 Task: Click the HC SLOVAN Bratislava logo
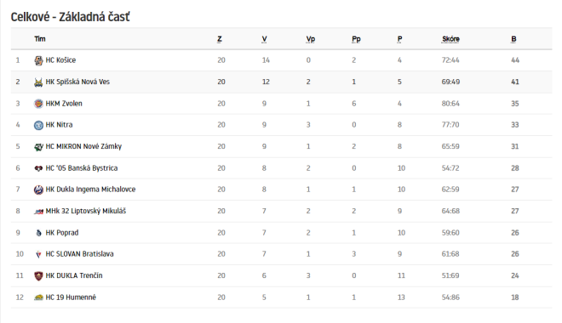pyautogui.click(x=38, y=254)
